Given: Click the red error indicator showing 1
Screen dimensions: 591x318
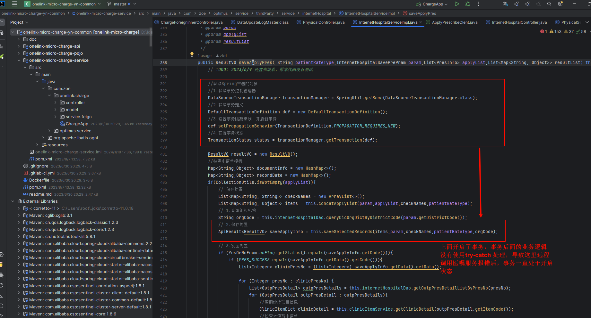Looking at the screenshot, I should [x=543, y=31].
